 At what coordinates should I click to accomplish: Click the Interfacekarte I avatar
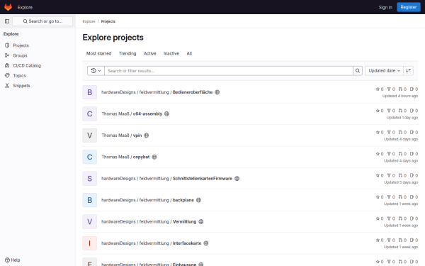tap(90, 243)
